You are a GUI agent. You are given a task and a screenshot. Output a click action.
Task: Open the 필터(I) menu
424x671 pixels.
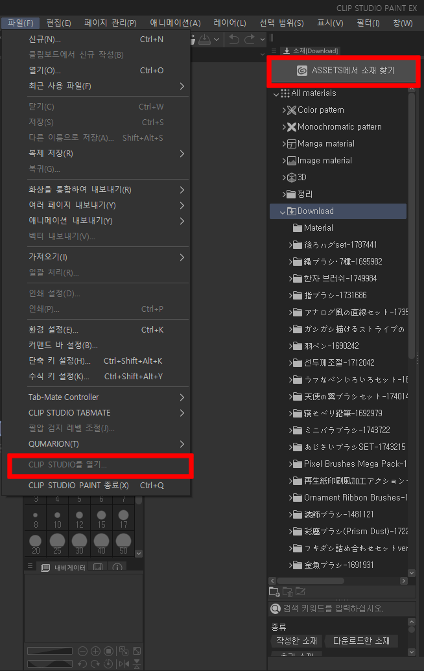point(368,23)
